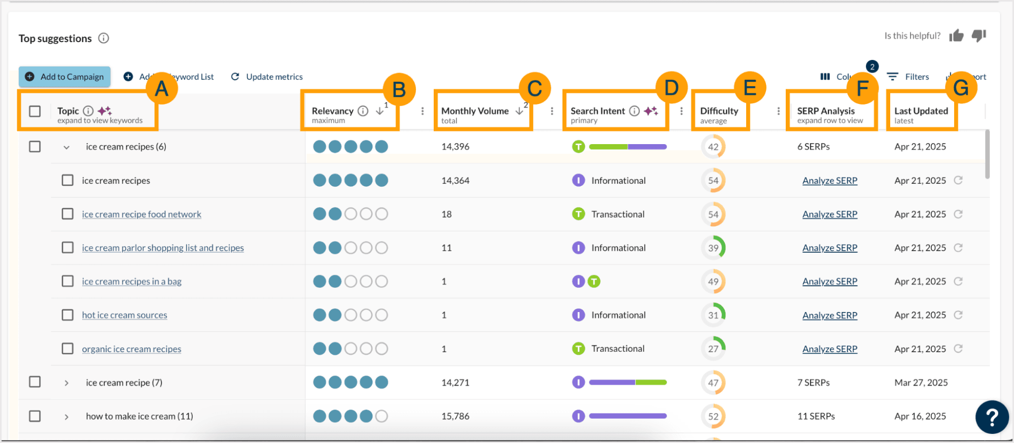Sort by the Relevancy column header
1014x443 pixels.
click(x=332, y=111)
